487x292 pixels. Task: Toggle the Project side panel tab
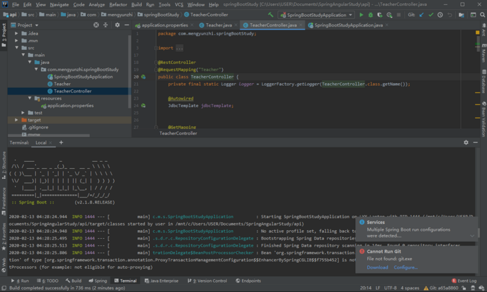(x=3, y=32)
